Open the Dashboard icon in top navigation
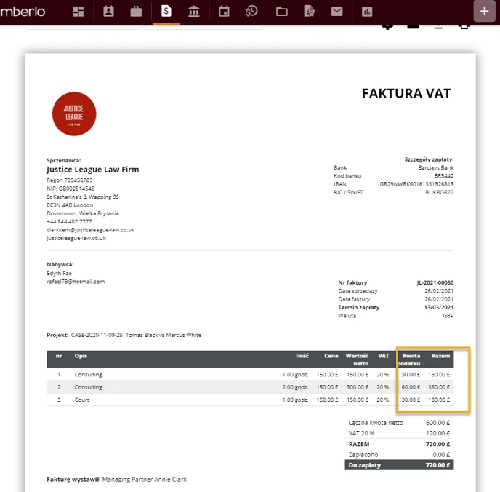 coord(78,12)
